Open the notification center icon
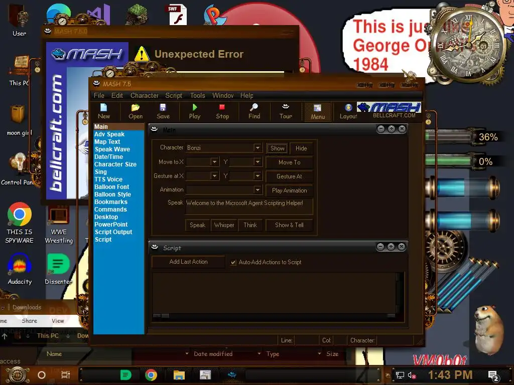The height and width of the screenshot is (385, 514). tap(493, 375)
